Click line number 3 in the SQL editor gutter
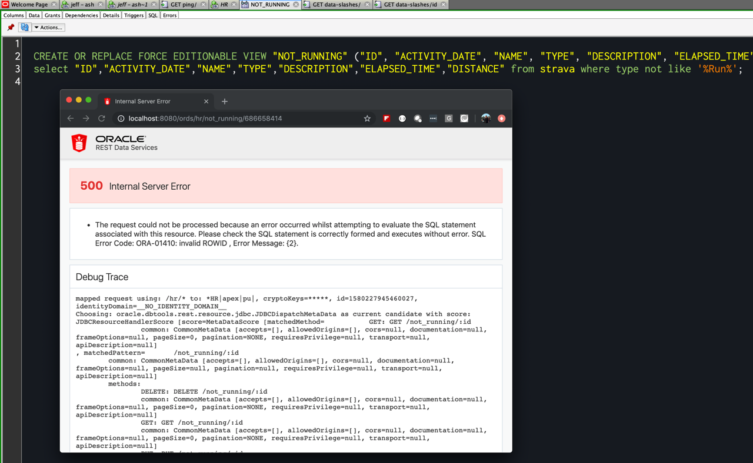 click(18, 69)
